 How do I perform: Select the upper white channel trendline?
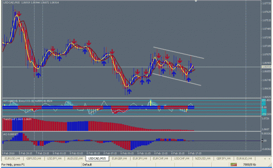coord(179,52)
